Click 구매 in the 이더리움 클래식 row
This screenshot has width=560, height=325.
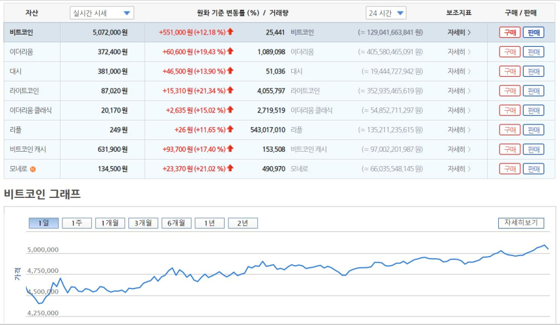(510, 110)
